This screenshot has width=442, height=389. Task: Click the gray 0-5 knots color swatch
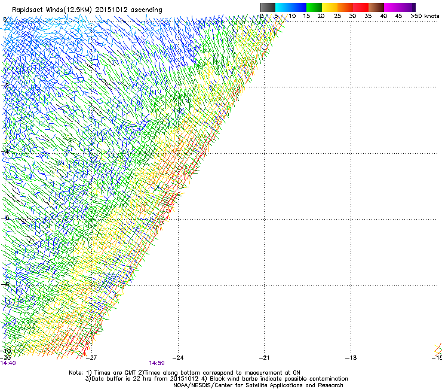coord(268,7)
